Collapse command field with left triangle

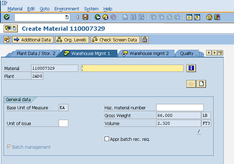click(77, 17)
